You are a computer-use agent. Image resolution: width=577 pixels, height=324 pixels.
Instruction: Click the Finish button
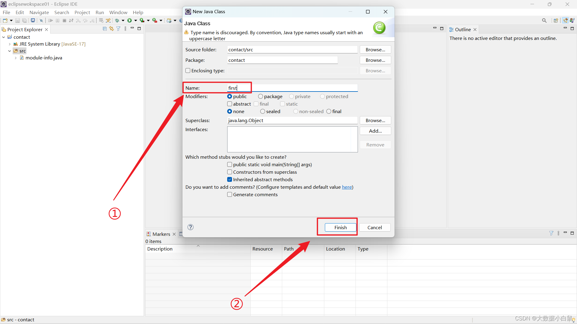click(x=340, y=227)
